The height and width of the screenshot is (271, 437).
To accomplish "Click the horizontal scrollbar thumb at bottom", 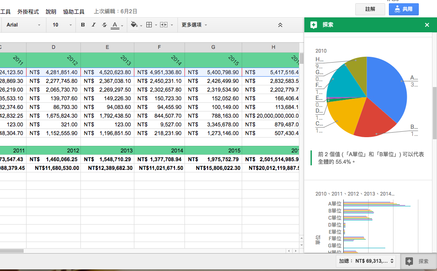I will click(x=12, y=251).
